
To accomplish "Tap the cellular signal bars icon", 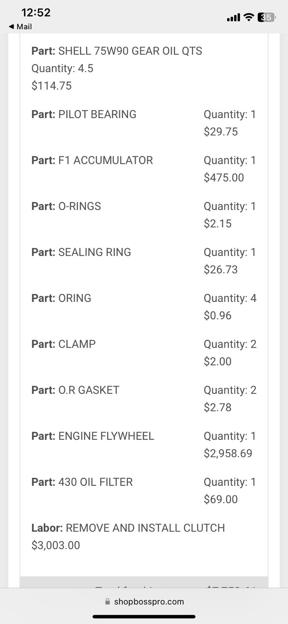I will [x=233, y=18].
